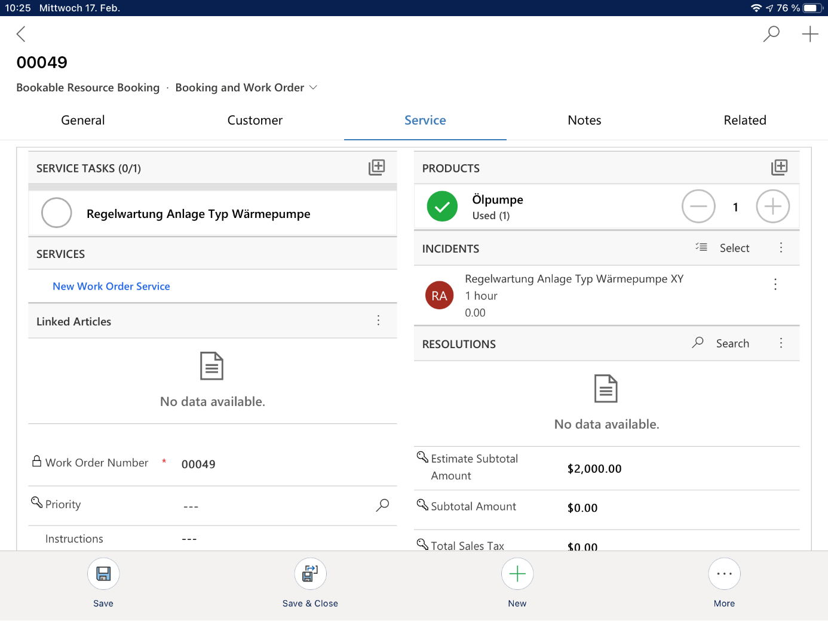The width and height of the screenshot is (828, 621).
Task: Switch to the Customer tab
Action: click(x=254, y=120)
